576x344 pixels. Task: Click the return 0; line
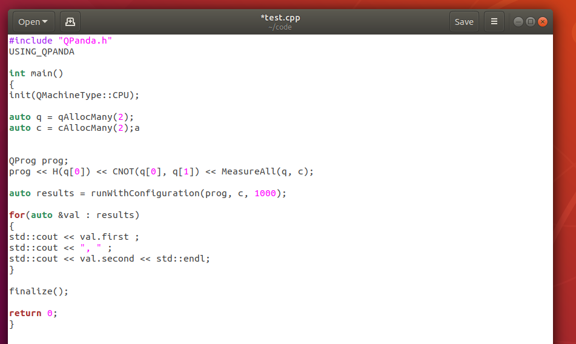click(33, 313)
